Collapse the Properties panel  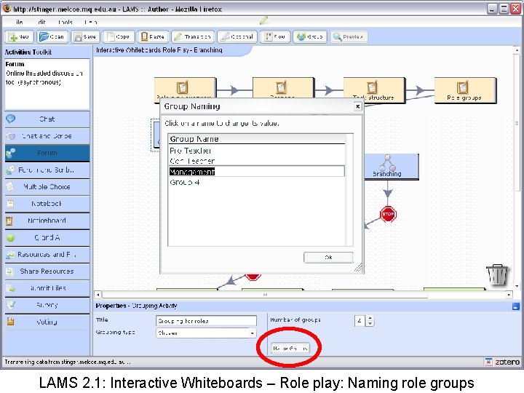coord(516,306)
